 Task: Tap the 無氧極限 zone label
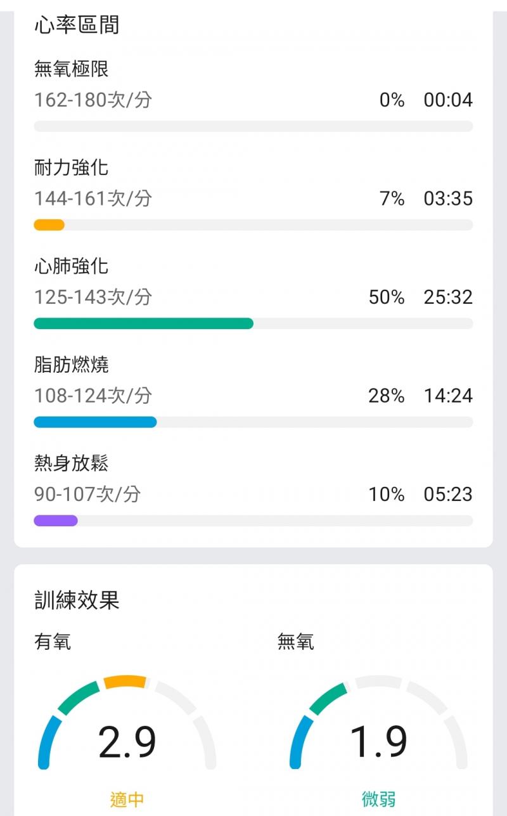tap(71, 68)
